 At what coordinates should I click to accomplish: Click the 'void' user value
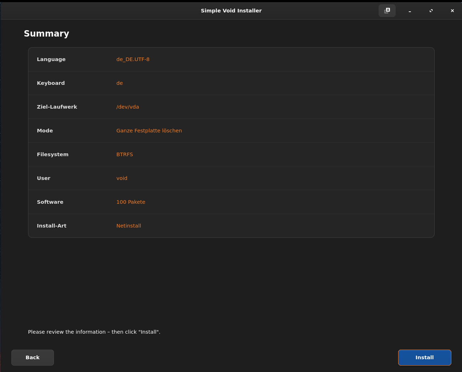(122, 178)
